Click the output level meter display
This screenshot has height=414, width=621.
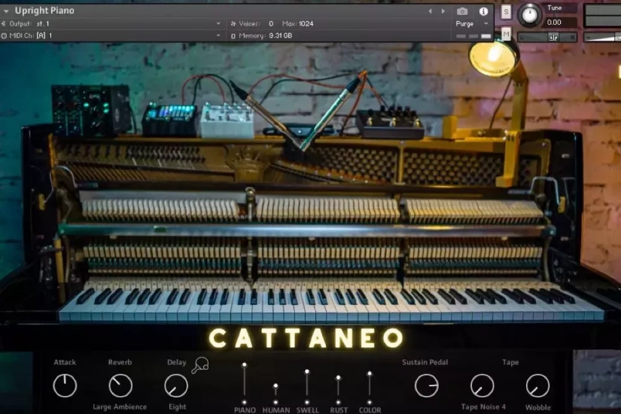click(x=603, y=16)
